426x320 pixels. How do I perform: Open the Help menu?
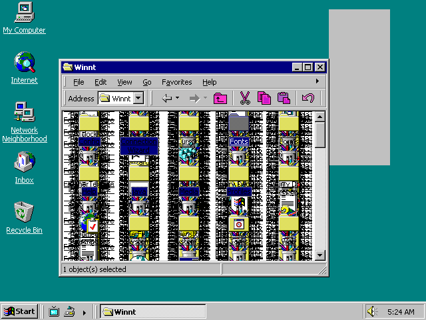pos(210,82)
